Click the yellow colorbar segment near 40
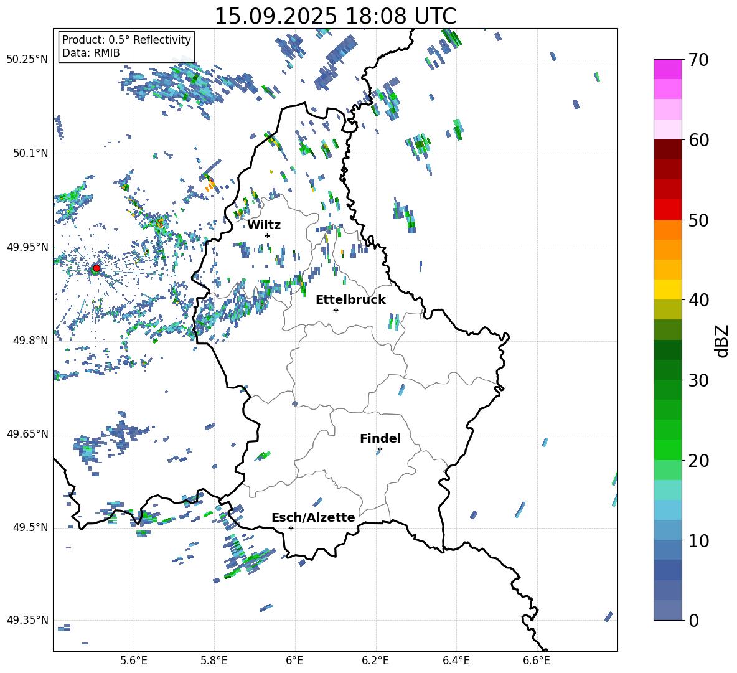The width and height of the screenshot is (737, 673). pos(667,289)
